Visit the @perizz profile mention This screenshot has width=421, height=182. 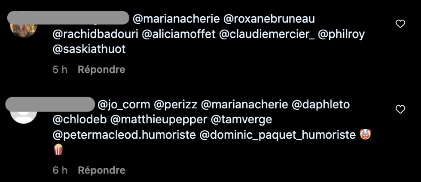coord(175,104)
